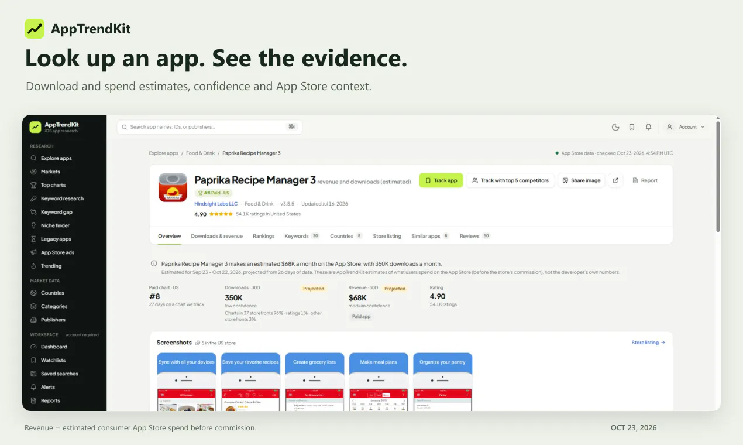Viewport: 743px width, 445px height.
Task: Switch to the Rankings tab
Action: (264, 236)
